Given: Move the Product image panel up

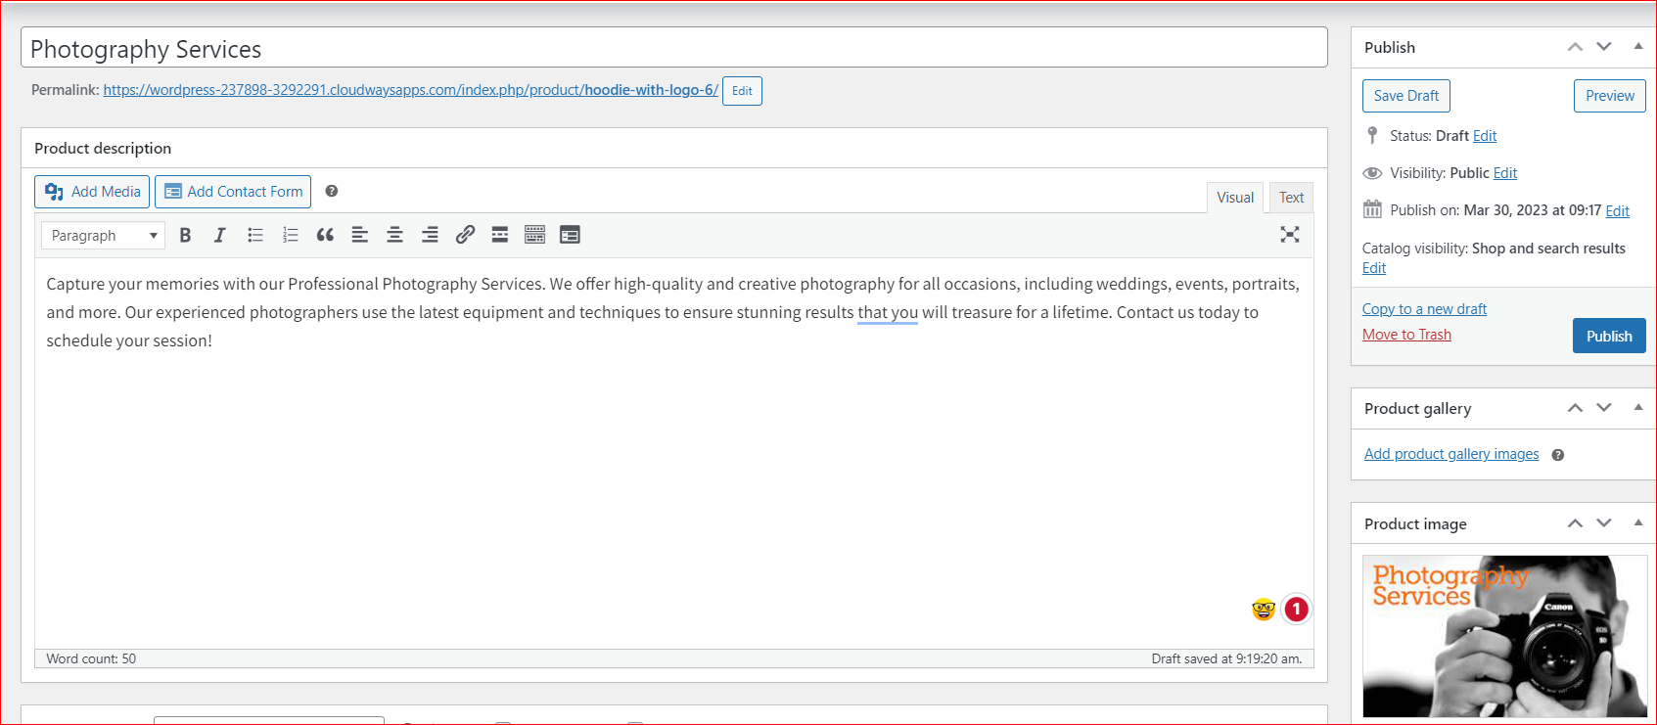Looking at the screenshot, I should [1575, 523].
